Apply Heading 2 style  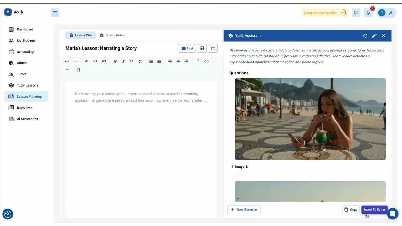click(95, 62)
